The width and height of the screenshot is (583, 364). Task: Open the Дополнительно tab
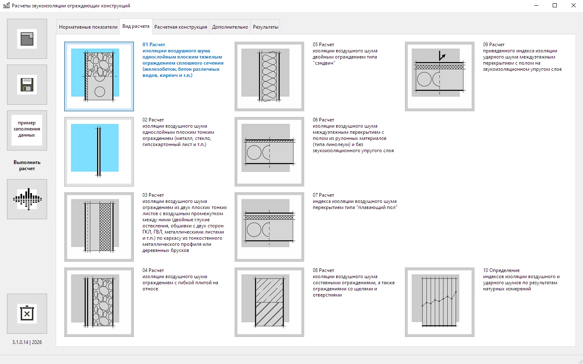click(230, 27)
